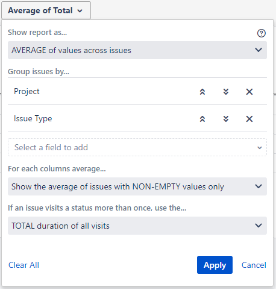Click the Apply button

coord(215,265)
